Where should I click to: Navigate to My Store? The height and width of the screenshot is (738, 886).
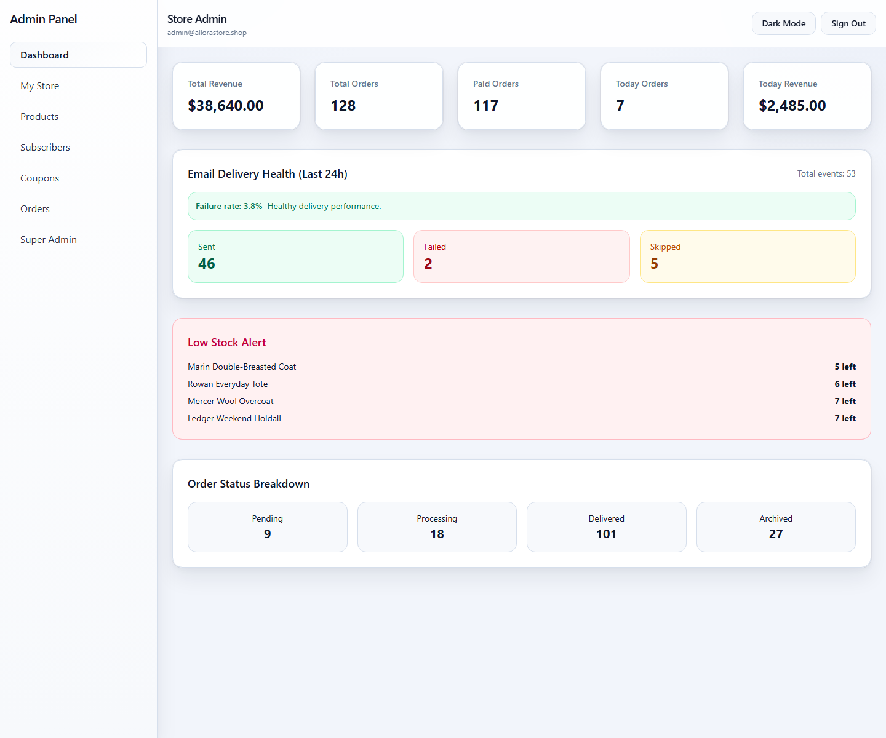click(39, 85)
